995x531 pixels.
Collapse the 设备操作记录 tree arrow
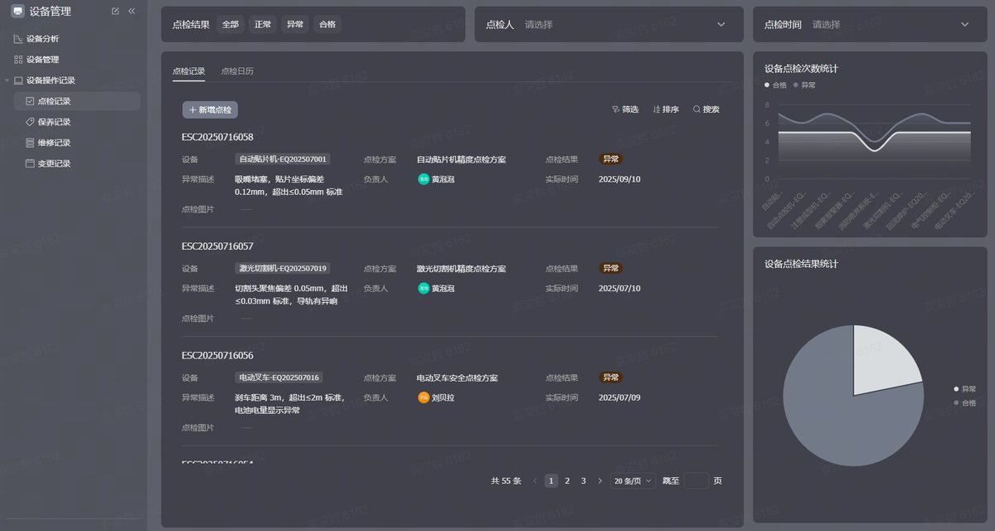[x=7, y=80]
